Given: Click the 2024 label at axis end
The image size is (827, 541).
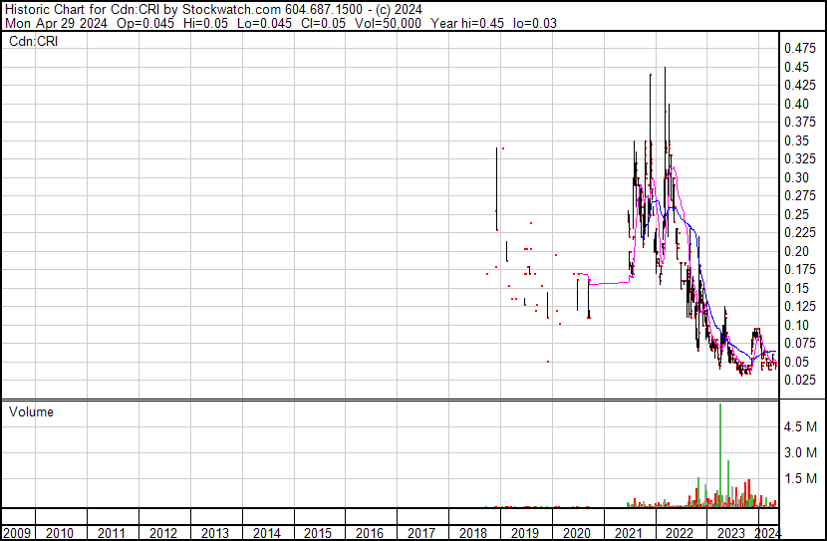Looking at the screenshot, I should 768,533.
